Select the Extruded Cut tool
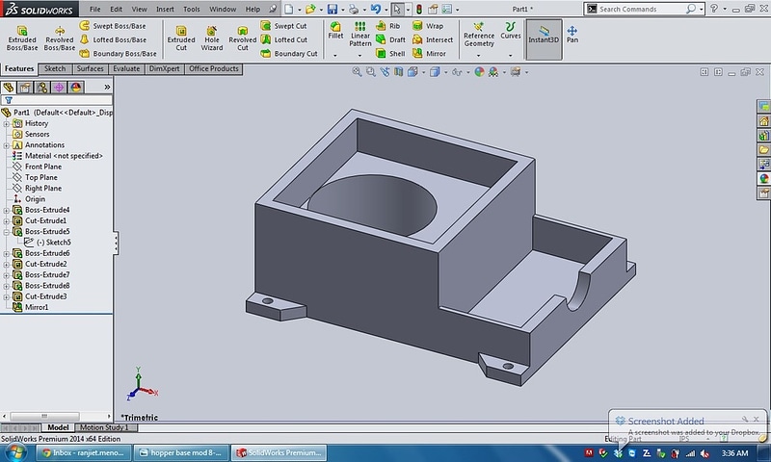The image size is (771, 462). tap(181, 38)
